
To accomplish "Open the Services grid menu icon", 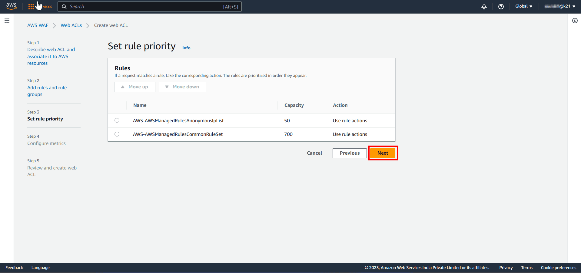I will (x=31, y=7).
